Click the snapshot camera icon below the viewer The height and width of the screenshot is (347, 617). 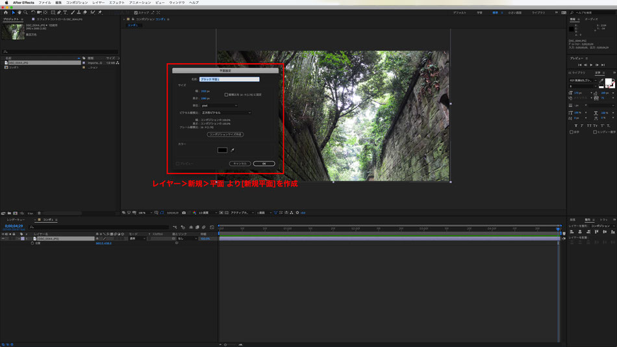tap(184, 212)
